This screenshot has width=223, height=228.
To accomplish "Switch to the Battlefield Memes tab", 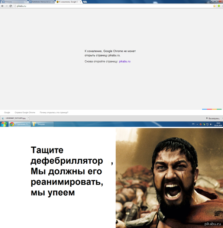I will point(41,2).
